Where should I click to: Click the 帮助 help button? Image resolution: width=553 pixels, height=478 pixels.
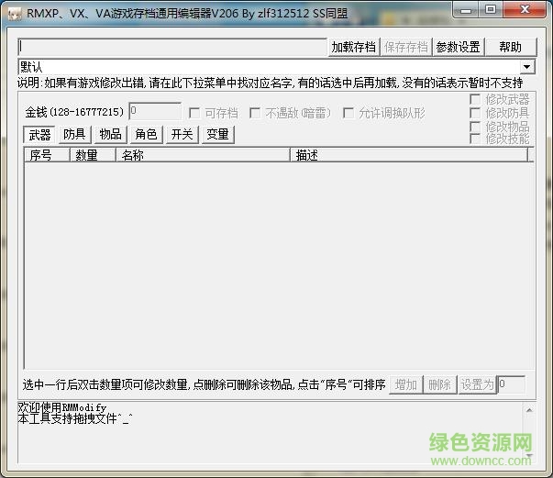tap(510, 47)
